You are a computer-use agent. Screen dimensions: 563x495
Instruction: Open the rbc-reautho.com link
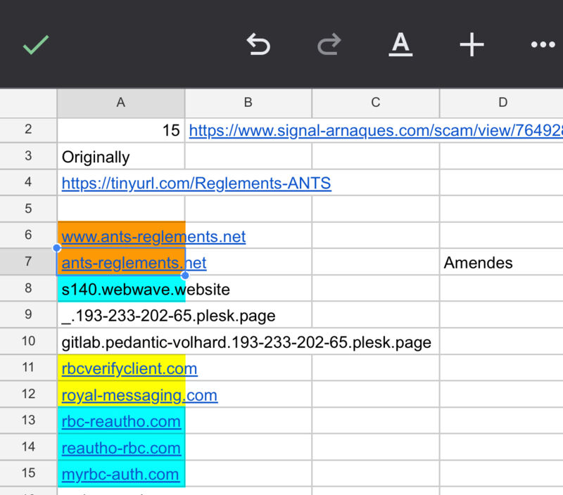coord(121,421)
